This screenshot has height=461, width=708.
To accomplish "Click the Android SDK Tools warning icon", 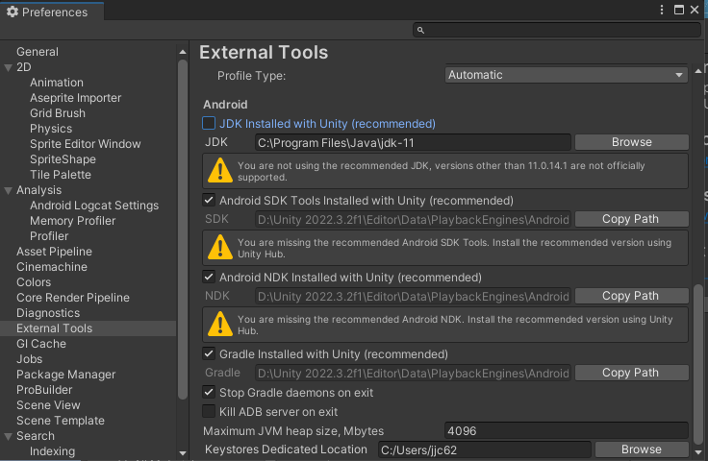I will (219, 249).
